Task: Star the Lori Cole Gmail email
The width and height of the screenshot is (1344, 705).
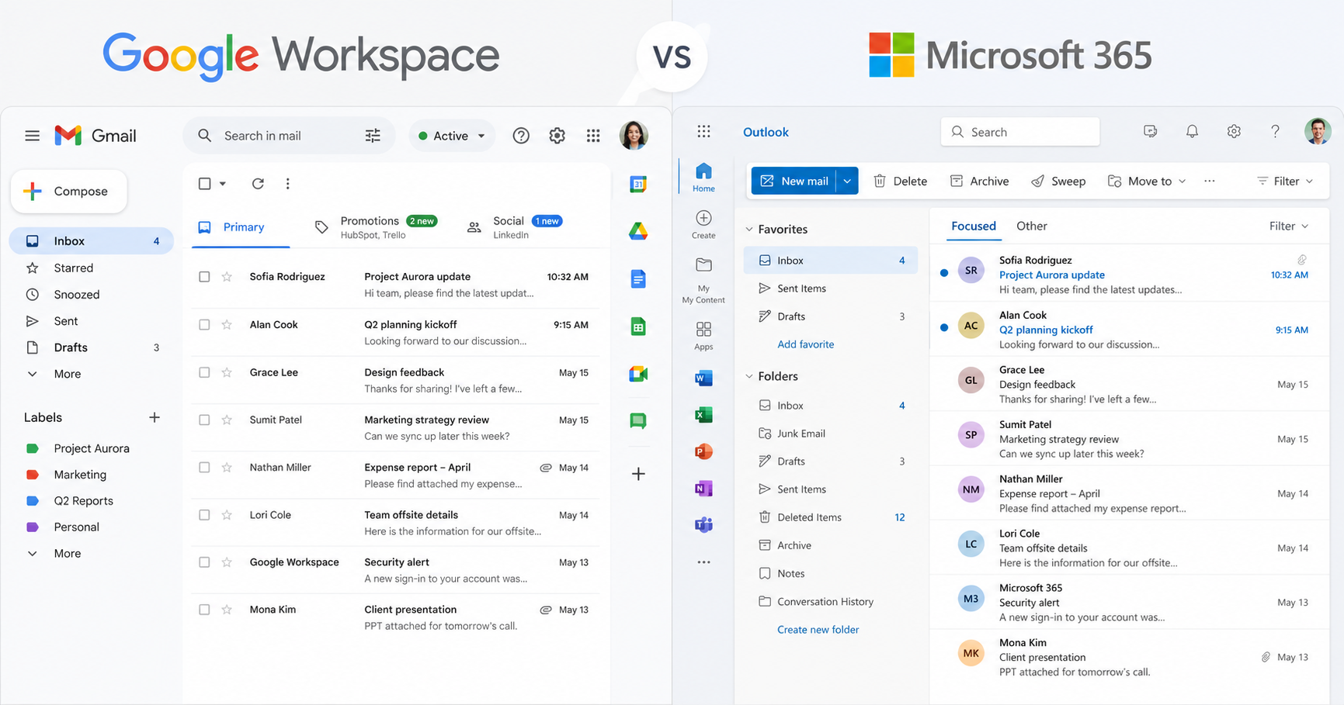Action: pos(227,515)
